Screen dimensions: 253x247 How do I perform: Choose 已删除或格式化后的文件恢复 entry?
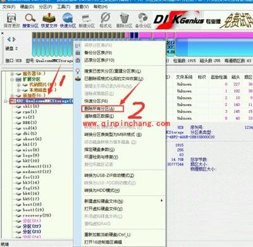[114, 78]
